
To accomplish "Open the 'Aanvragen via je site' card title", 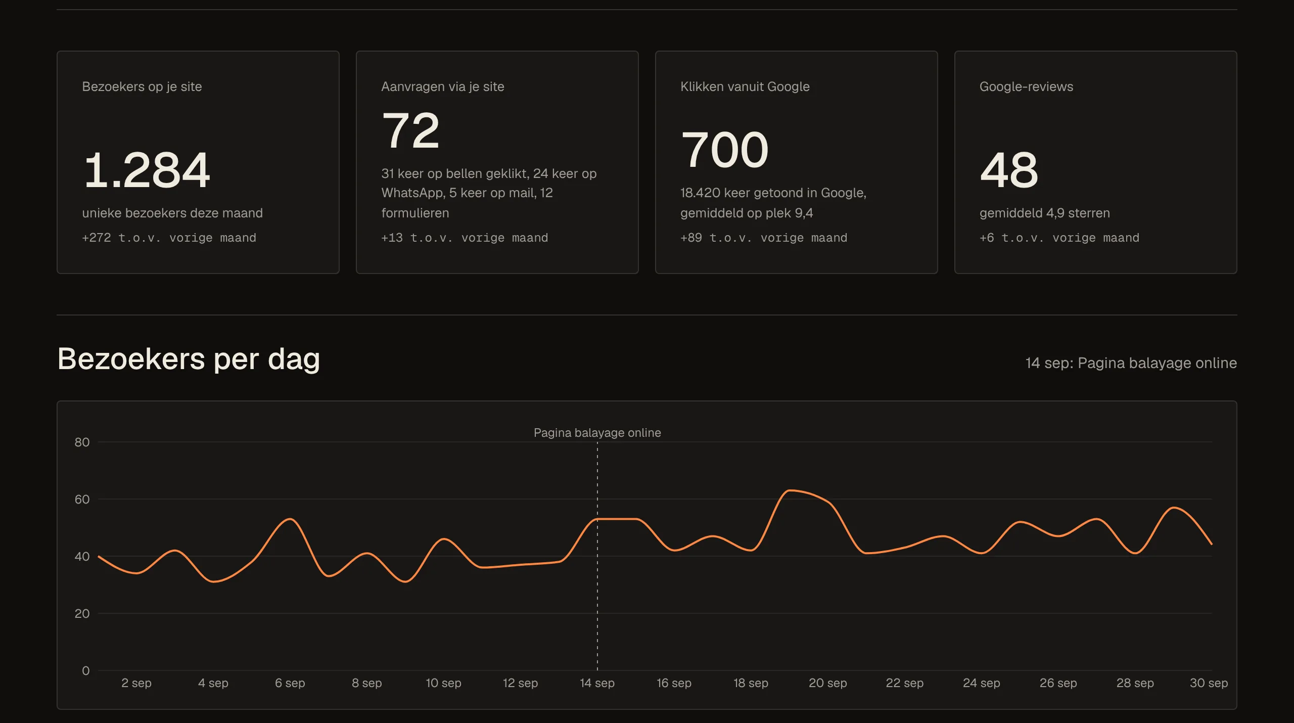I will point(443,86).
